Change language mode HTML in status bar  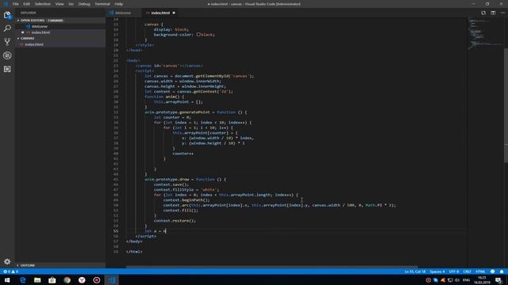tap(480, 272)
